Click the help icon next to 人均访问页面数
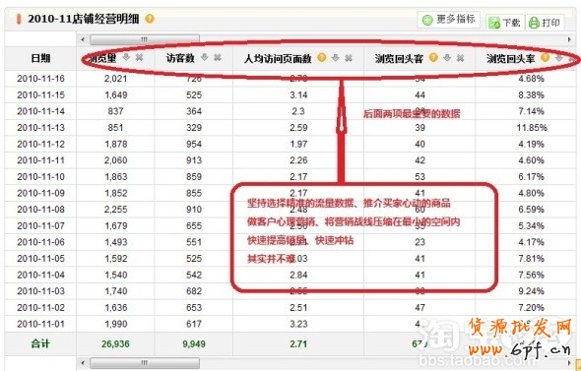The height and width of the screenshot is (371, 581). [322, 57]
